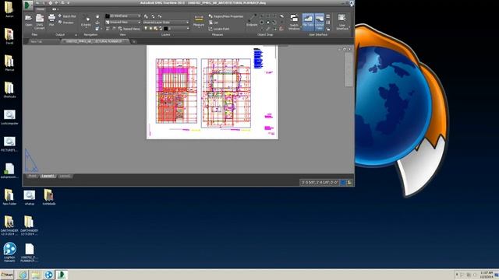Click the layer color black swatch
499x280 pixels.
165,29
